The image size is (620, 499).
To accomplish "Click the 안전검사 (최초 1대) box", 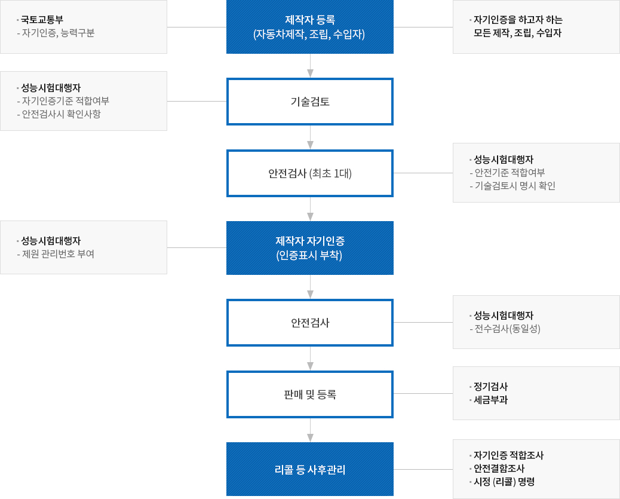I will [309, 173].
